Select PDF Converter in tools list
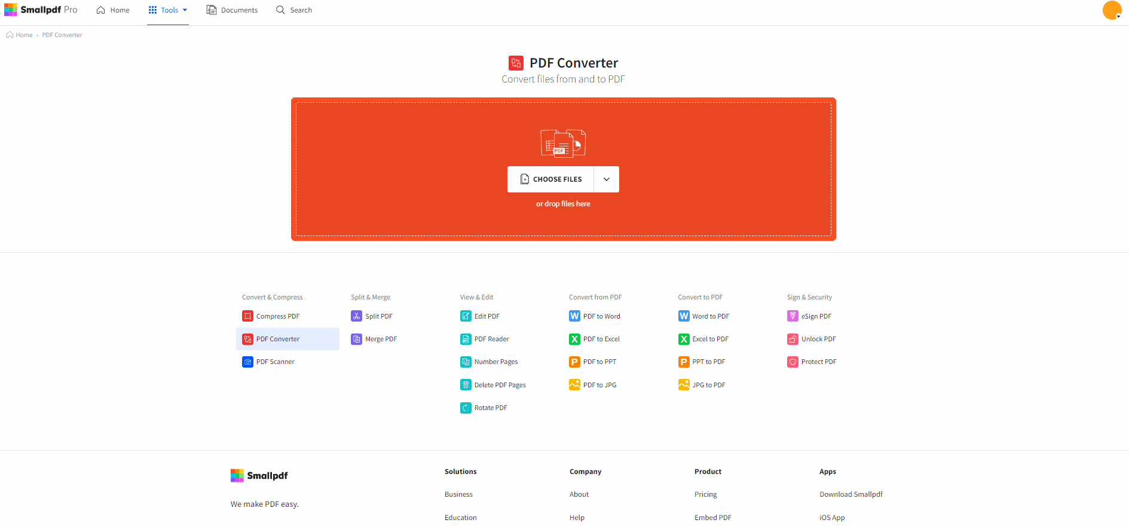This screenshot has height=526, width=1129. pyautogui.click(x=287, y=339)
